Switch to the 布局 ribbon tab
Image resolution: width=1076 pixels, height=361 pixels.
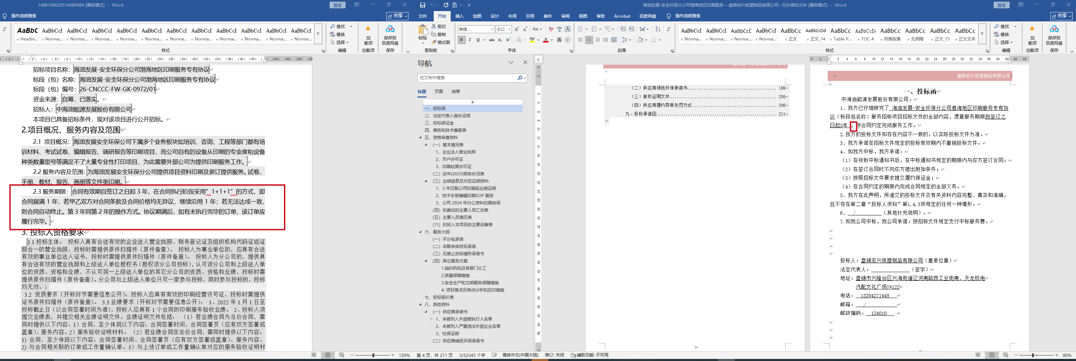click(x=512, y=16)
